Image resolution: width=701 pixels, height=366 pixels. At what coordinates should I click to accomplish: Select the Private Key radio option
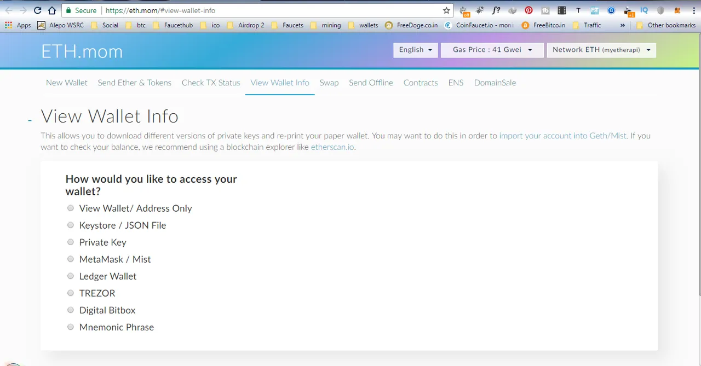click(71, 242)
